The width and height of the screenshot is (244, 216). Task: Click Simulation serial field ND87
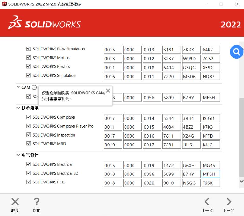[x=211, y=76]
